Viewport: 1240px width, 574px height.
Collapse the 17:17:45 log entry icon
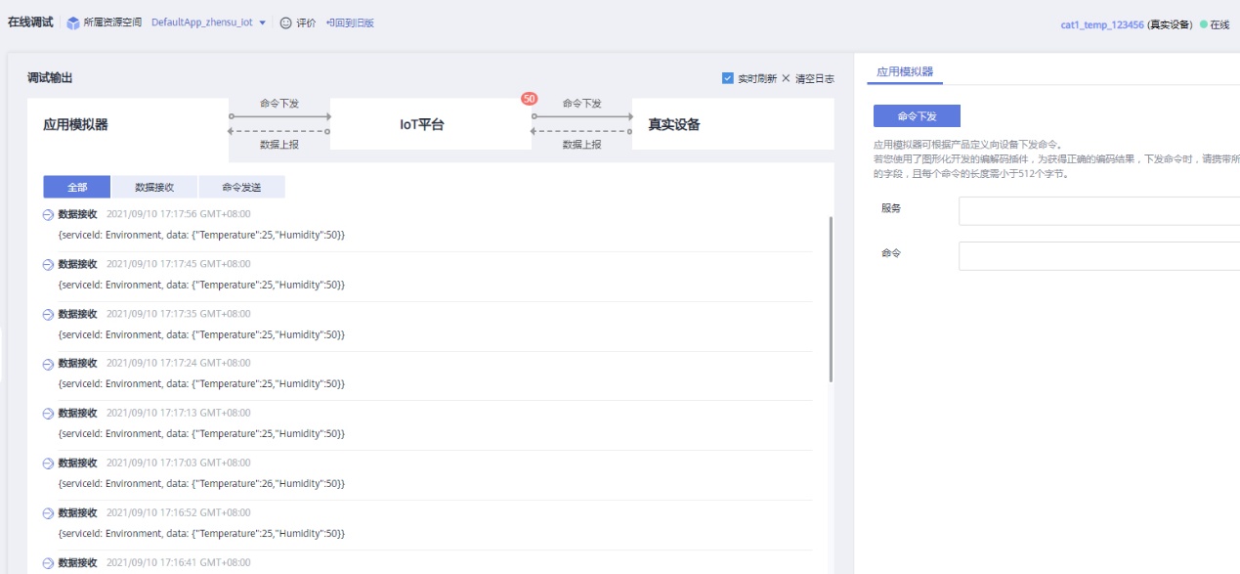pos(48,265)
